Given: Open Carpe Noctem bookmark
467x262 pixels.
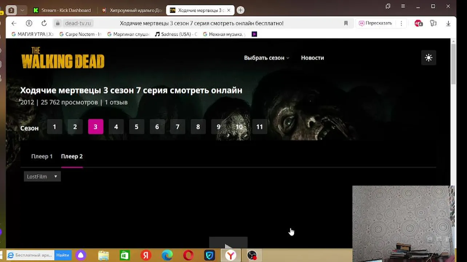Looking at the screenshot, I should click(80, 34).
